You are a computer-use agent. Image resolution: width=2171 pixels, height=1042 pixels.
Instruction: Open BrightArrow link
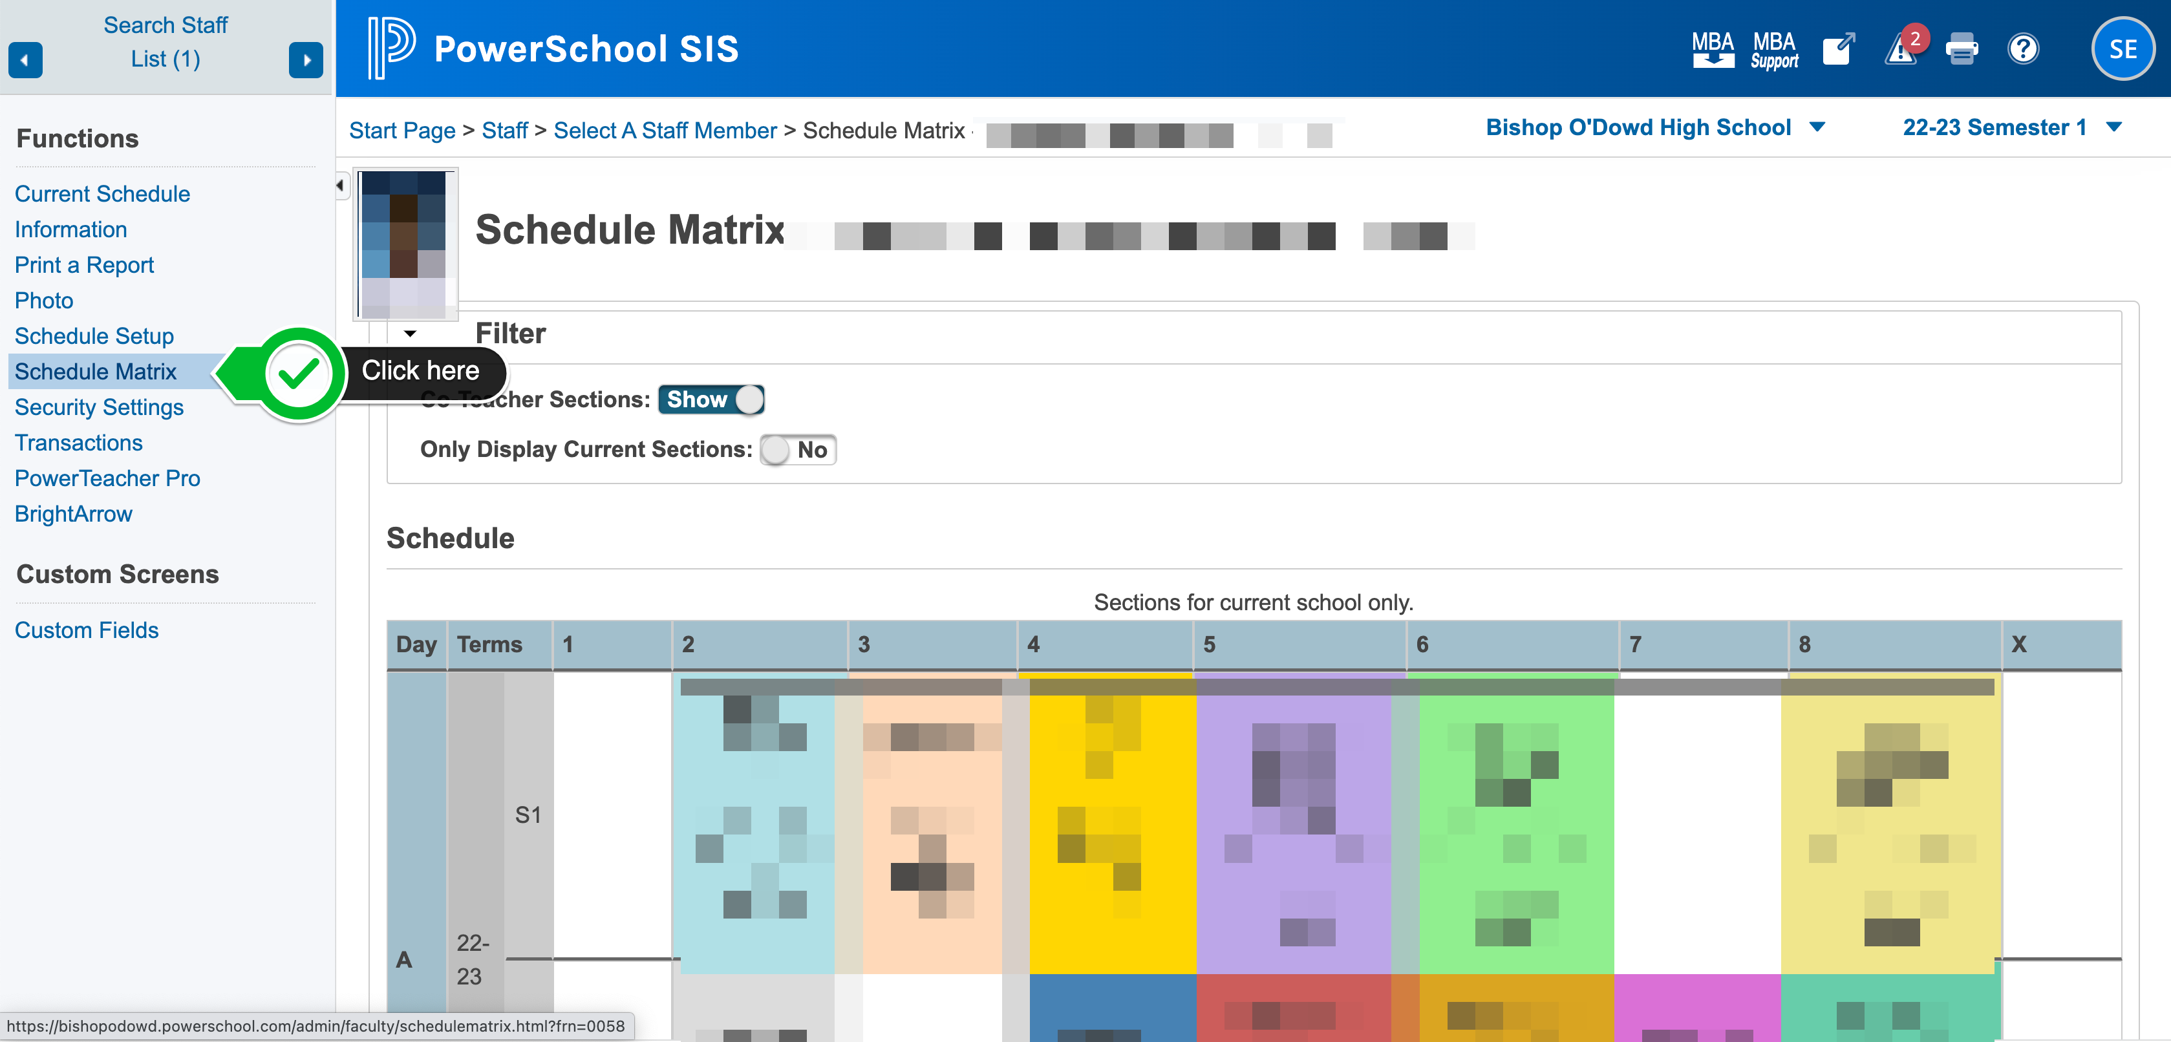(73, 514)
